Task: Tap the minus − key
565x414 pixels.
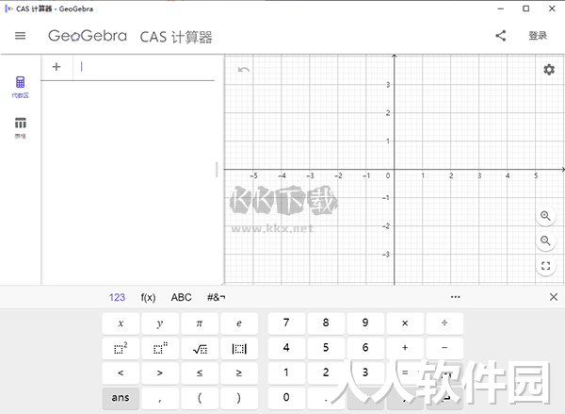Action: pyautogui.click(x=444, y=348)
